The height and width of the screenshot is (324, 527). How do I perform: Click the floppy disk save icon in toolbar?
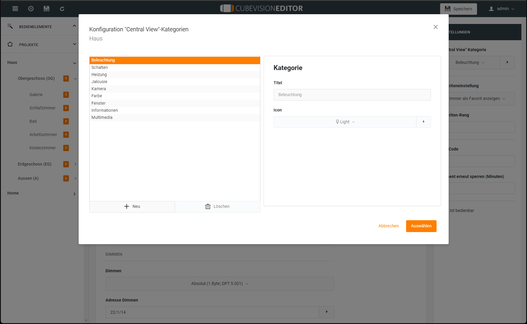46,9
